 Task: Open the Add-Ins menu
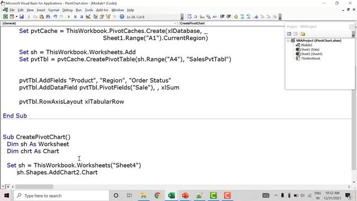click(102, 10)
